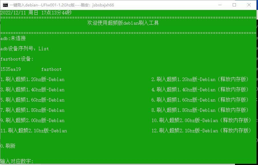Open the console system menu icon
Screen dimensions: 258x165
[x=5, y=5]
